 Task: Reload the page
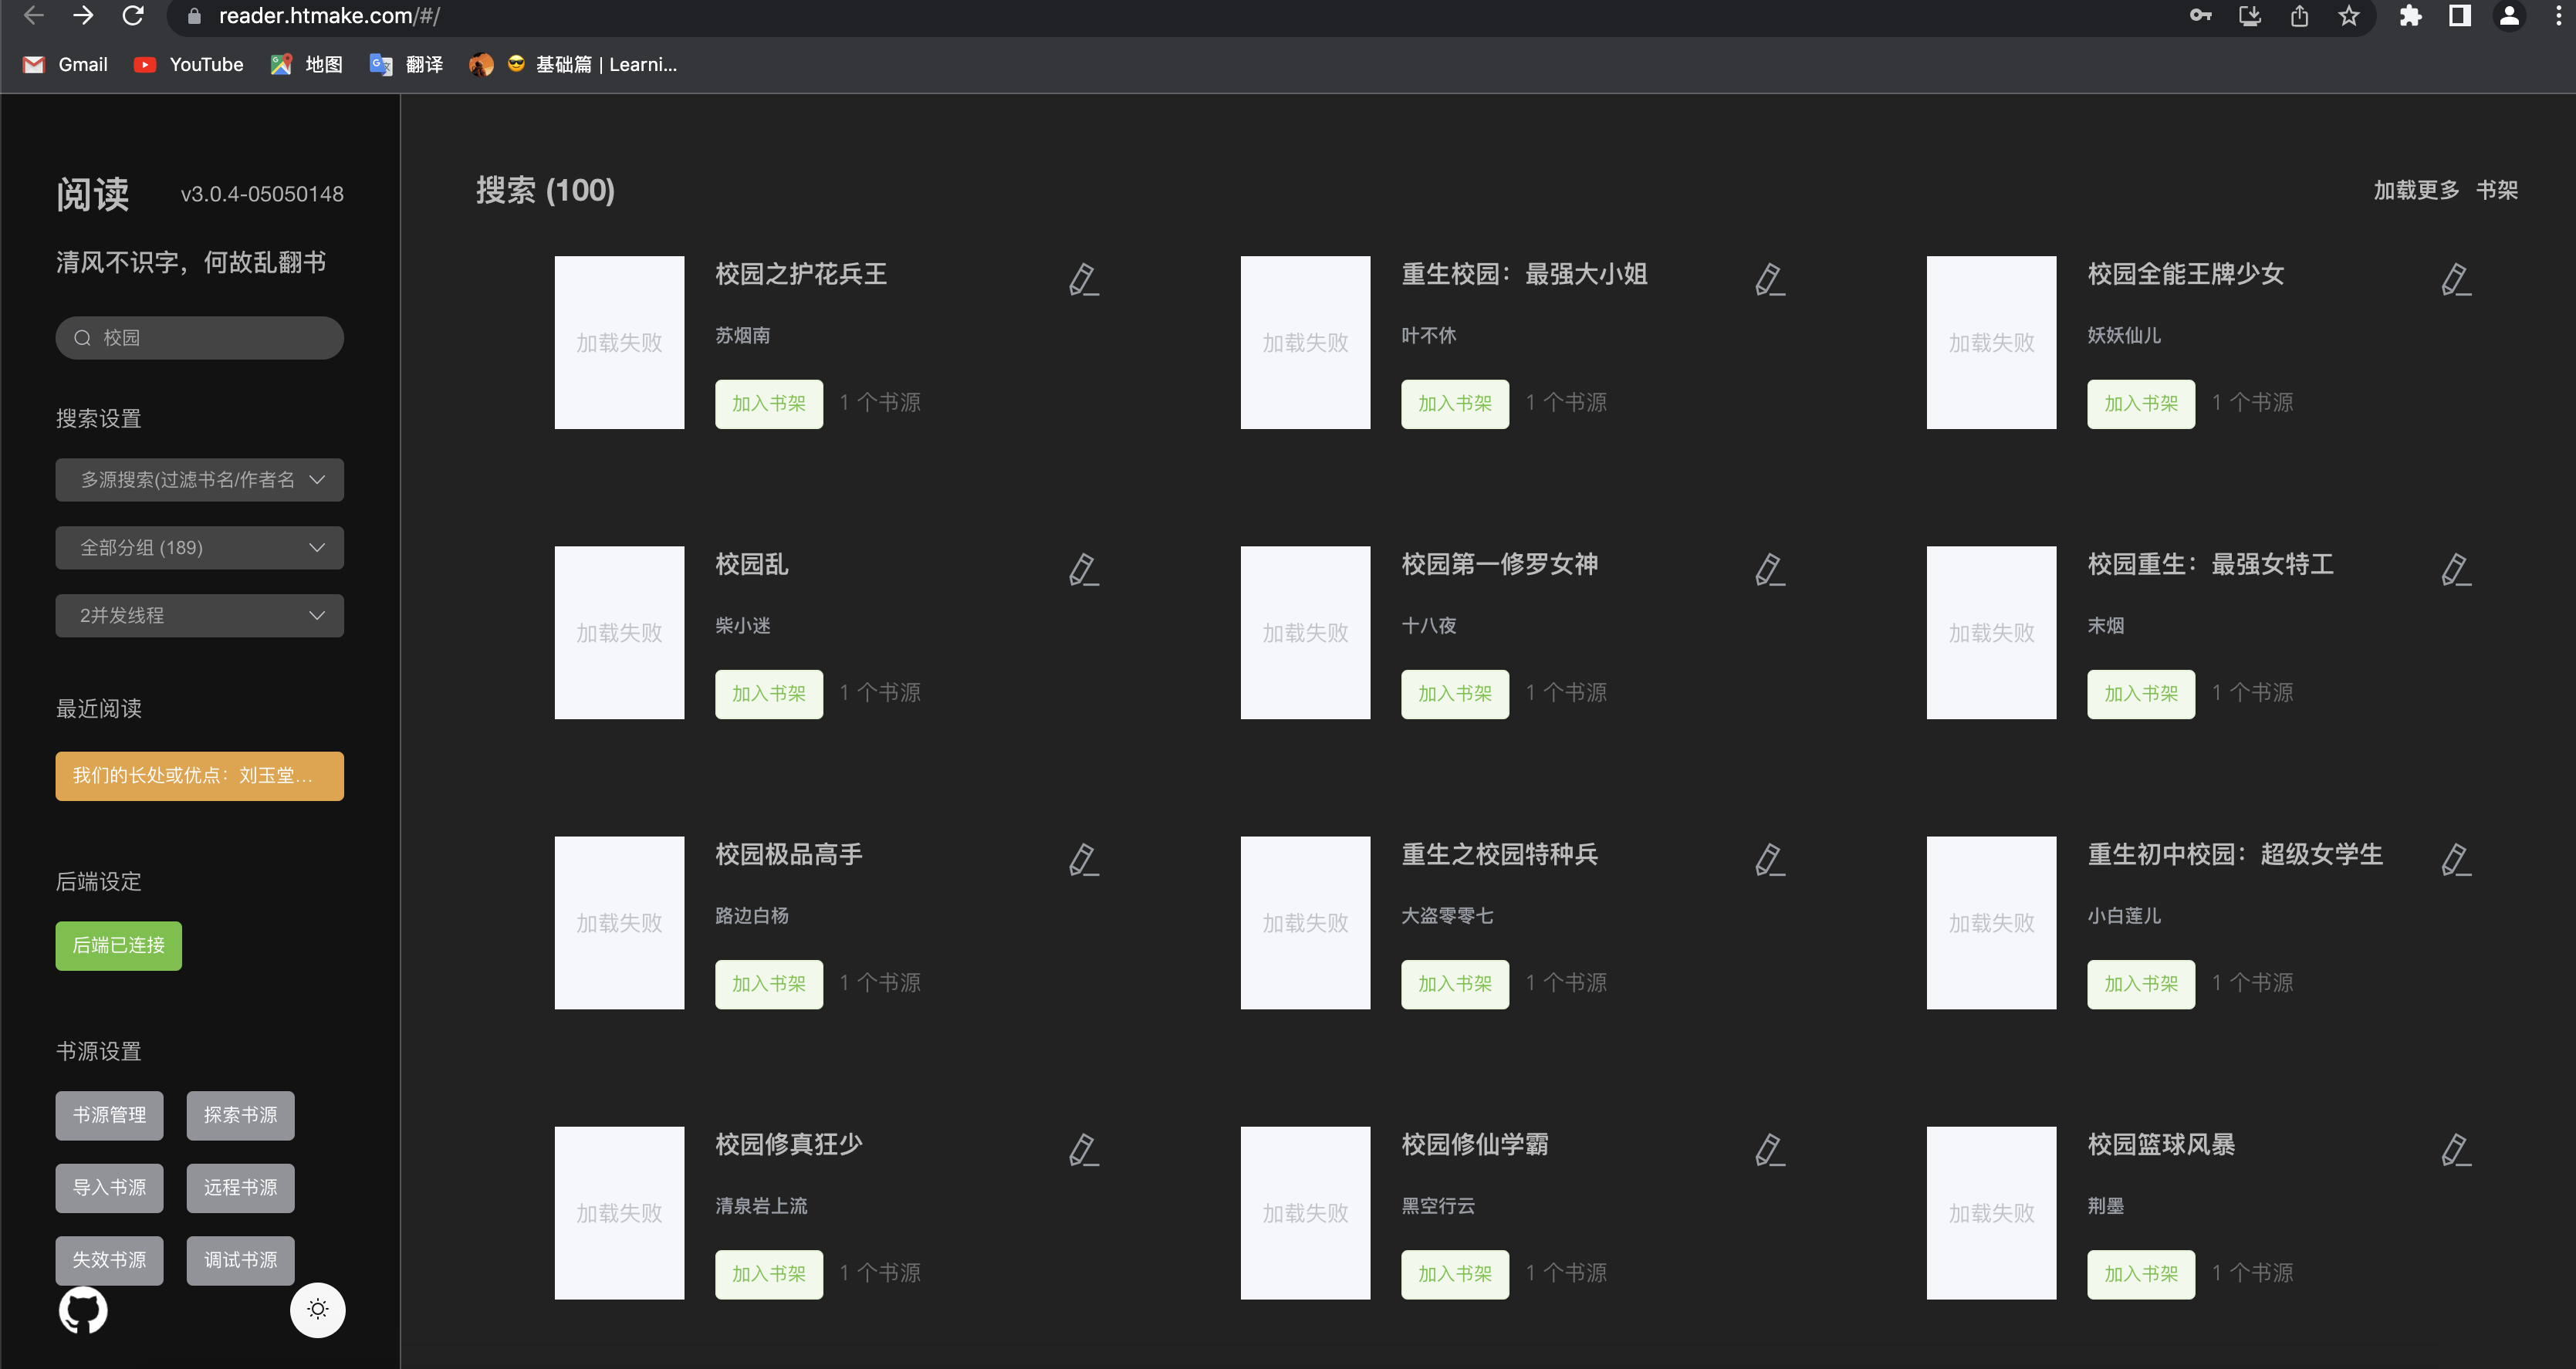[x=133, y=16]
